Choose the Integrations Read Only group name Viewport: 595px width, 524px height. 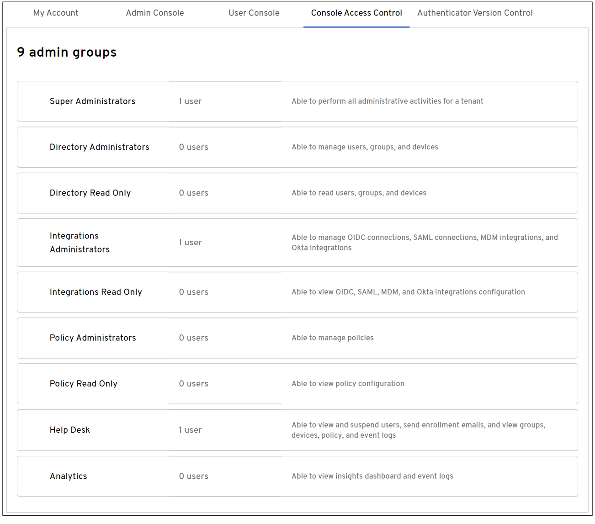(96, 292)
